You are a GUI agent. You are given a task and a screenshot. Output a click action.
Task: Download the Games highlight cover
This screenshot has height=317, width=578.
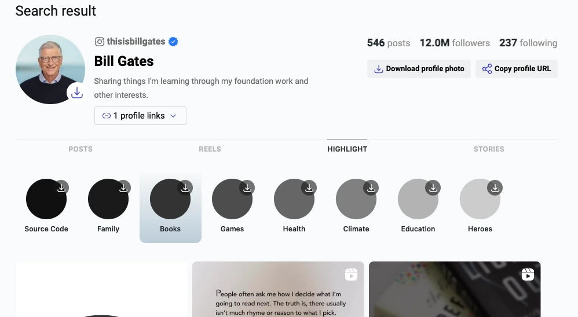click(x=247, y=187)
